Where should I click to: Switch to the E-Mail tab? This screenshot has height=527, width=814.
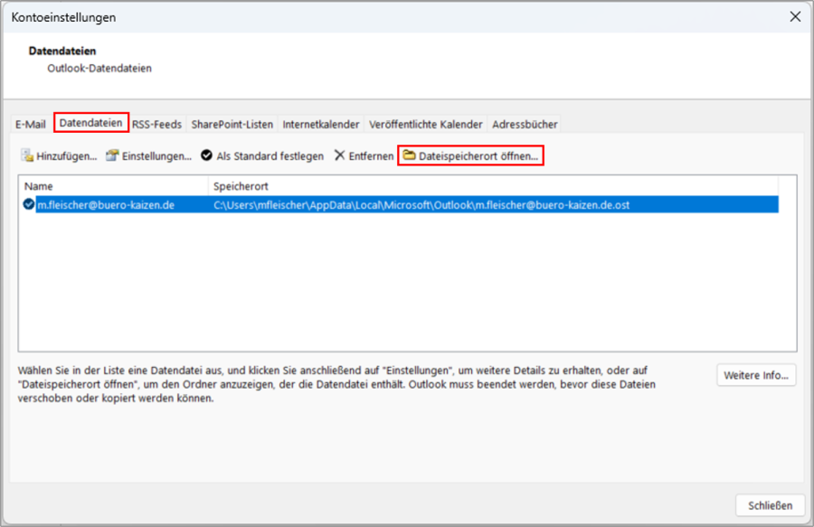(x=31, y=125)
